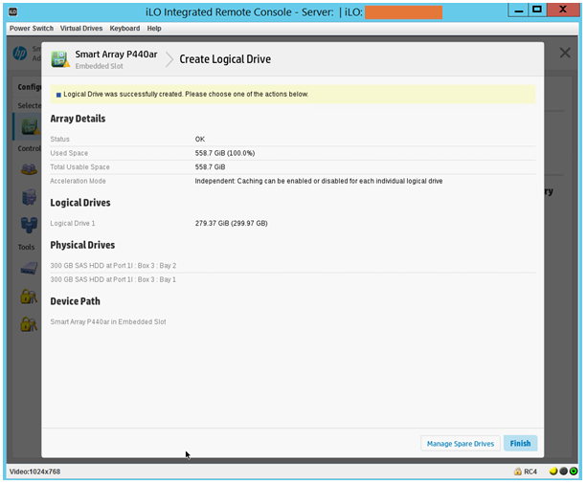587x484 pixels.
Task: Click the upper padlock-and-key icon in Tools
Action: (29, 297)
